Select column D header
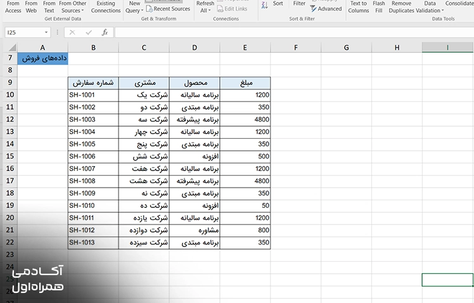 195,48
